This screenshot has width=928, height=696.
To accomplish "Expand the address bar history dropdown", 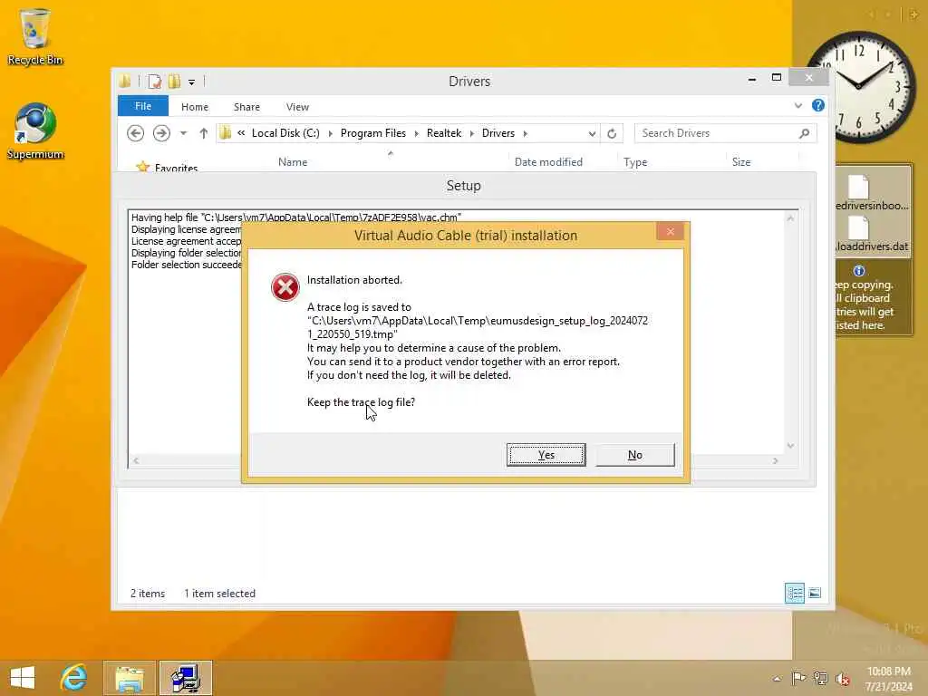I will pos(592,134).
